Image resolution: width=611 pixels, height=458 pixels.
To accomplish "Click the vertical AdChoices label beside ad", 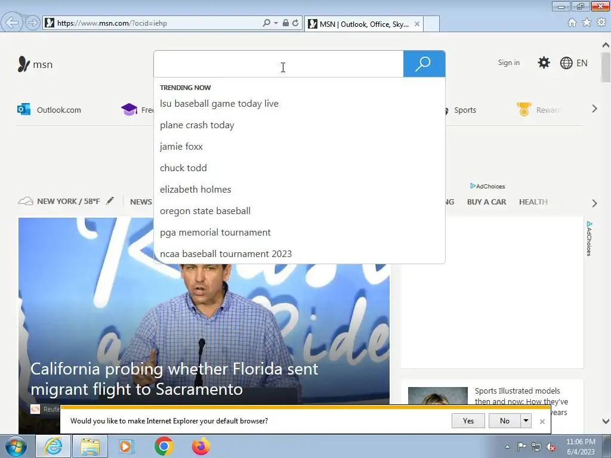I will (589, 239).
